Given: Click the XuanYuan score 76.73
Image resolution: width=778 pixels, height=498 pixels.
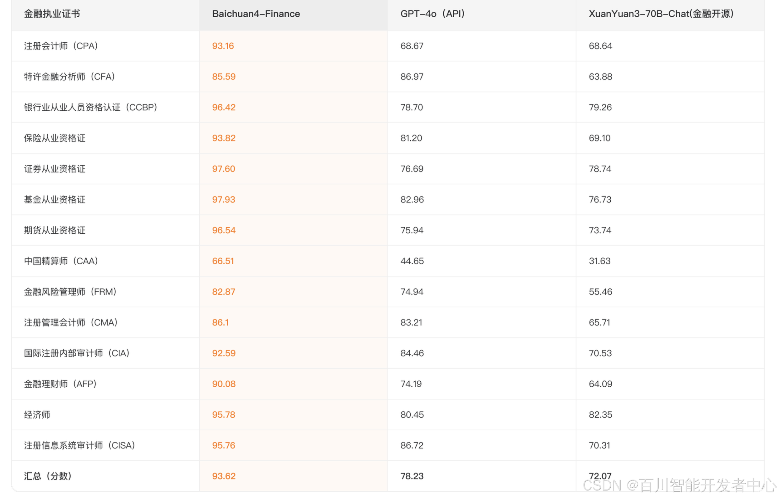Looking at the screenshot, I should click(x=600, y=199).
